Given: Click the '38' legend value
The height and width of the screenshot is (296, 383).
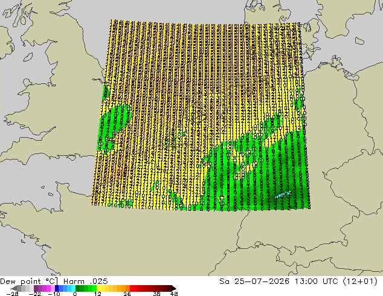Looking at the screenshot, I should [x=157, y=294].
